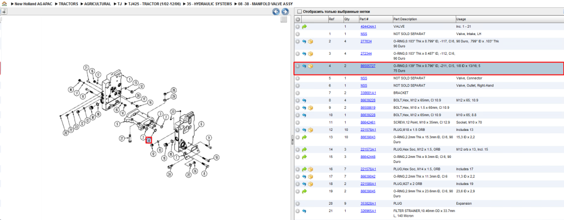Select callout 27 in the diagram
Screen dimensions: 564x220
tap(122, 138)
